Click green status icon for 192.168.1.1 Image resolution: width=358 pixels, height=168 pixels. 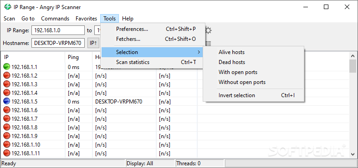7,67
